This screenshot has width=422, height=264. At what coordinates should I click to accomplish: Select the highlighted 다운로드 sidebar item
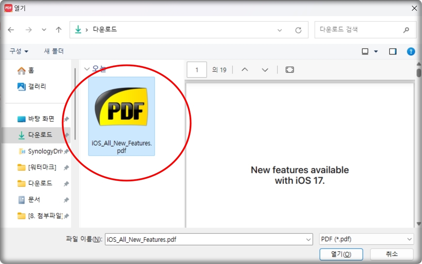[x=36, y=135]
